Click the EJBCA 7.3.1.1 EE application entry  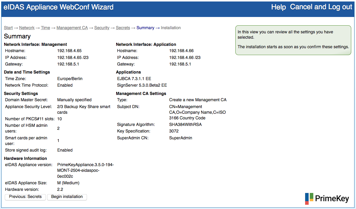click(134, 79)
